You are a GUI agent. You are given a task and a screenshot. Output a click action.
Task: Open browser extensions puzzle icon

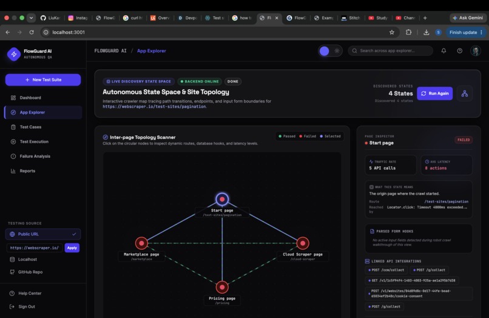point(408,32)
